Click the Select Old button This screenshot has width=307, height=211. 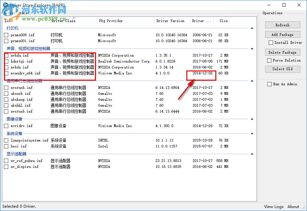(x=283, y=69)
